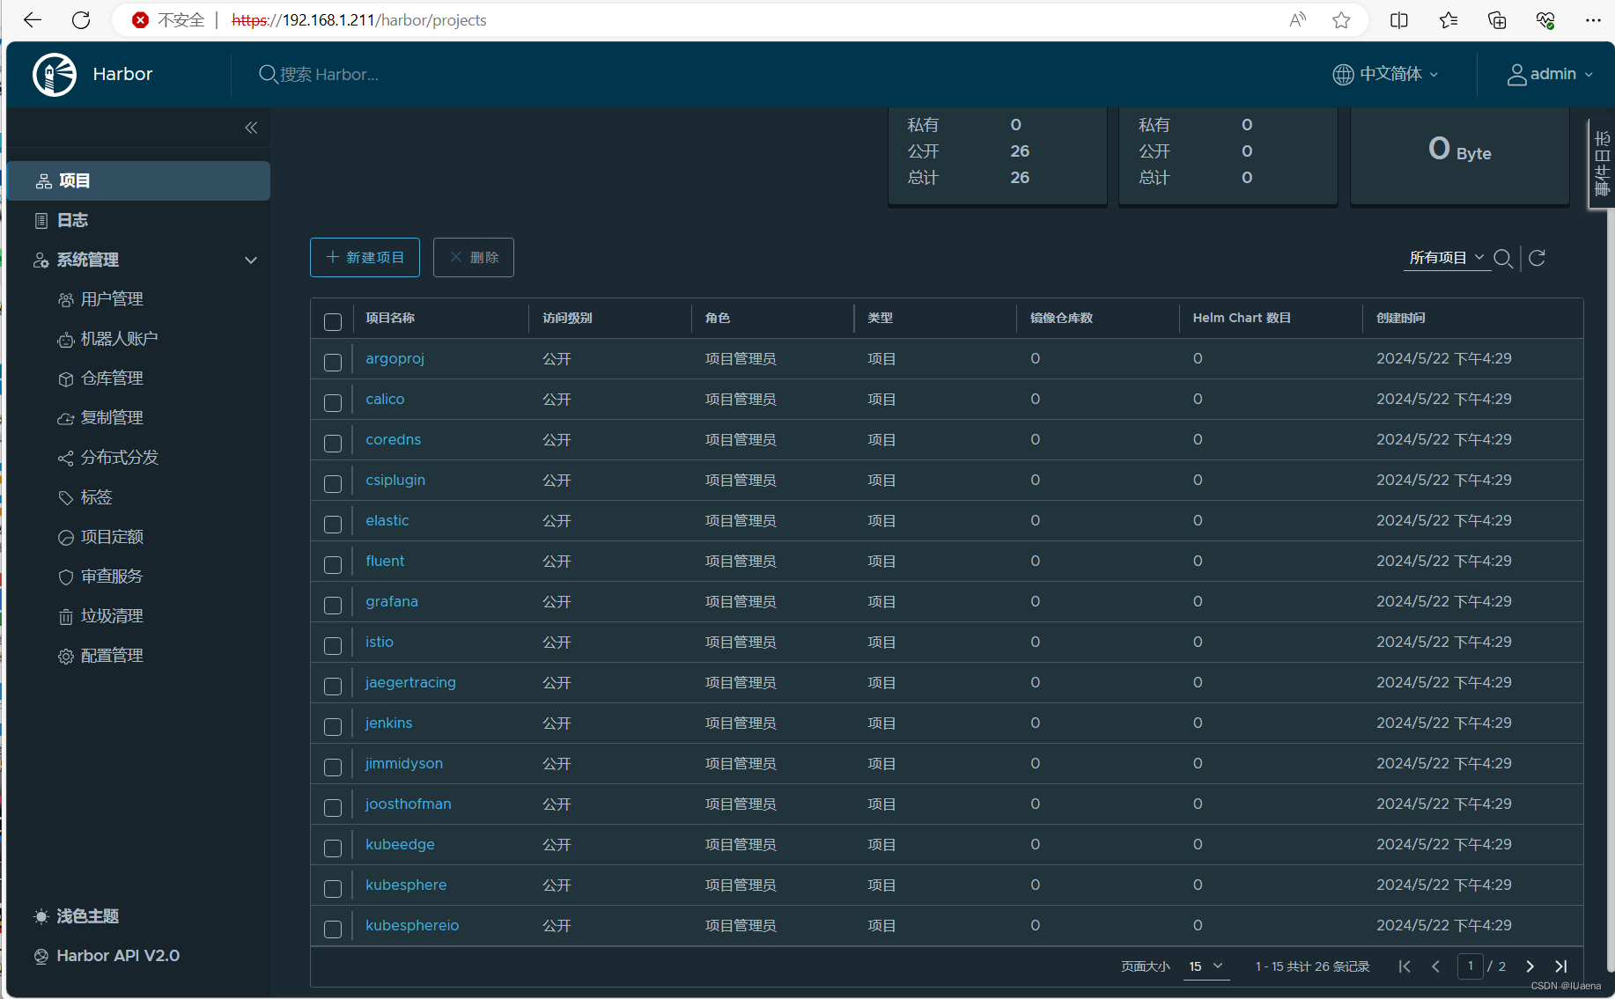This screenshot has height=999, width=1615.
Task: Open the 所有项目 filter dropdown
Action: click(x=1447, y=258)
